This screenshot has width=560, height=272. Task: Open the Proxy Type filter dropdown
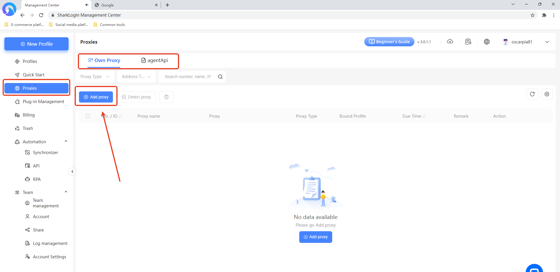[95, 77]
